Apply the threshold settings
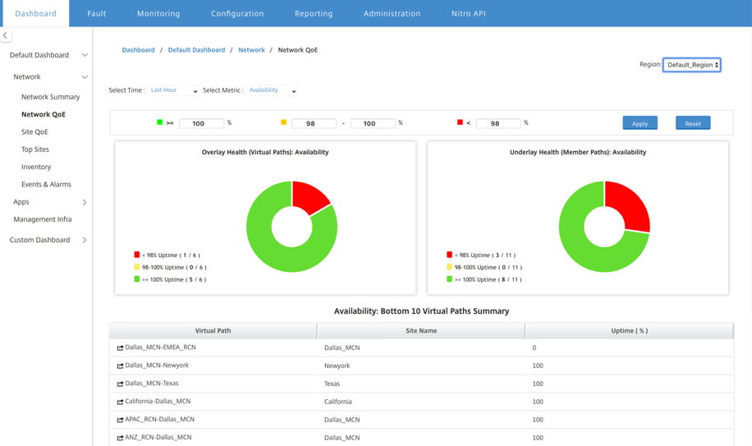The width and height of the screenshot is (752, 446). click(640, 122)
